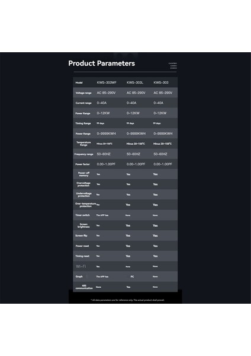
Task: Click the Product Parameters heading
Action: pos(101,63)
